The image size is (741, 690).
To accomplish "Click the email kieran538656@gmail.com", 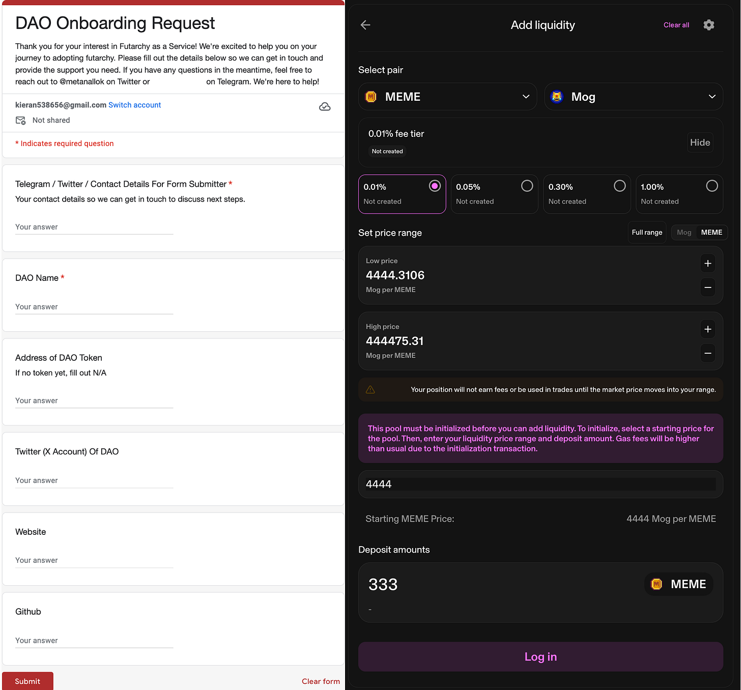I will click(x=61, y=105).
